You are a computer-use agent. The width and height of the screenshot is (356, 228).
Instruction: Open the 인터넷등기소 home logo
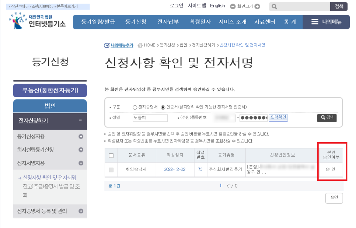(37, 21)
